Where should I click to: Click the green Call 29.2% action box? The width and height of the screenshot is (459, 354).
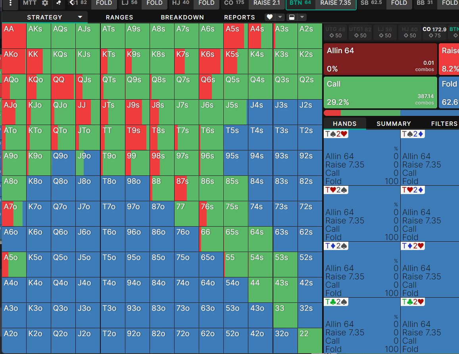(x=380, y=92)
